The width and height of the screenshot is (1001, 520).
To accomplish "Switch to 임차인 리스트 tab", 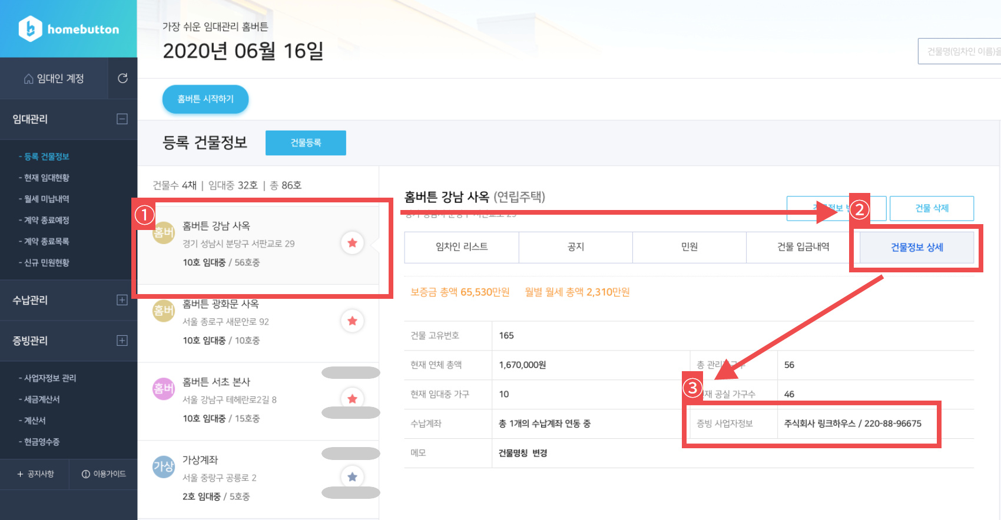I will [462, 247].
